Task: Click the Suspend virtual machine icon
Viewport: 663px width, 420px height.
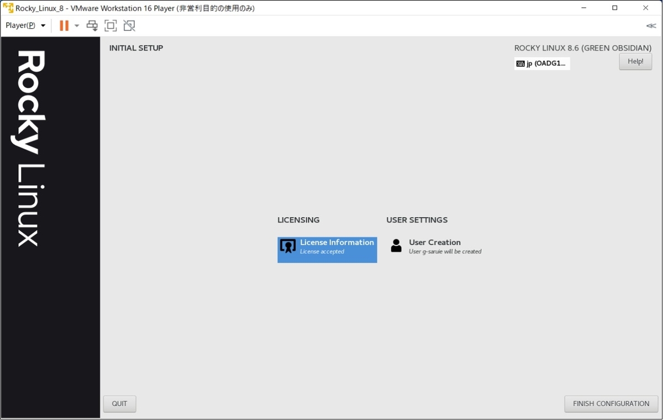Action: pyautogui.click(x=64, y=25)
